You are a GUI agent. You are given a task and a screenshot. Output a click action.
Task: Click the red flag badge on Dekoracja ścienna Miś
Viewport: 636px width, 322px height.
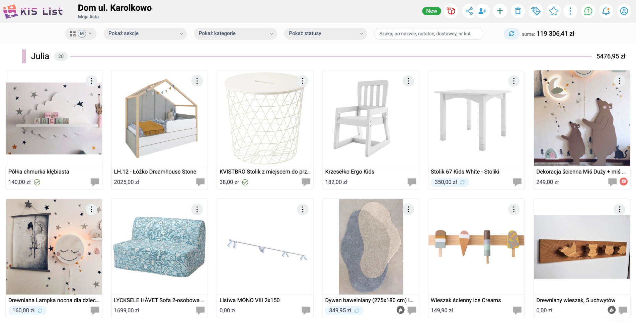(623, 182)
